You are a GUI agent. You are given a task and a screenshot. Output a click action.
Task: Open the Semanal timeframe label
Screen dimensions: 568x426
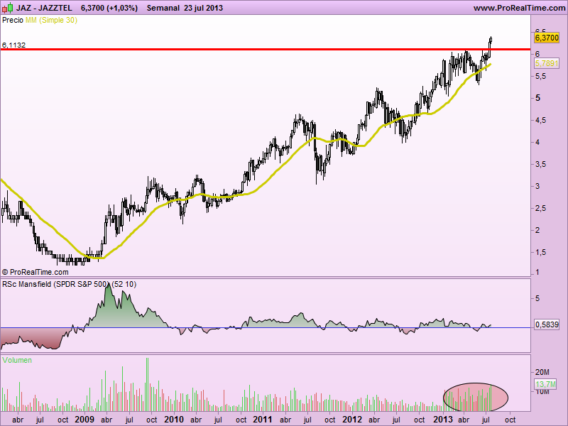pyautogui.click(x=163, y=8)
